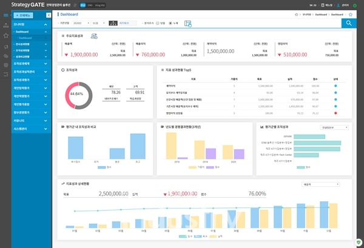
Task: Open favorites star icon in left rail
Action: tap(6, 36)
